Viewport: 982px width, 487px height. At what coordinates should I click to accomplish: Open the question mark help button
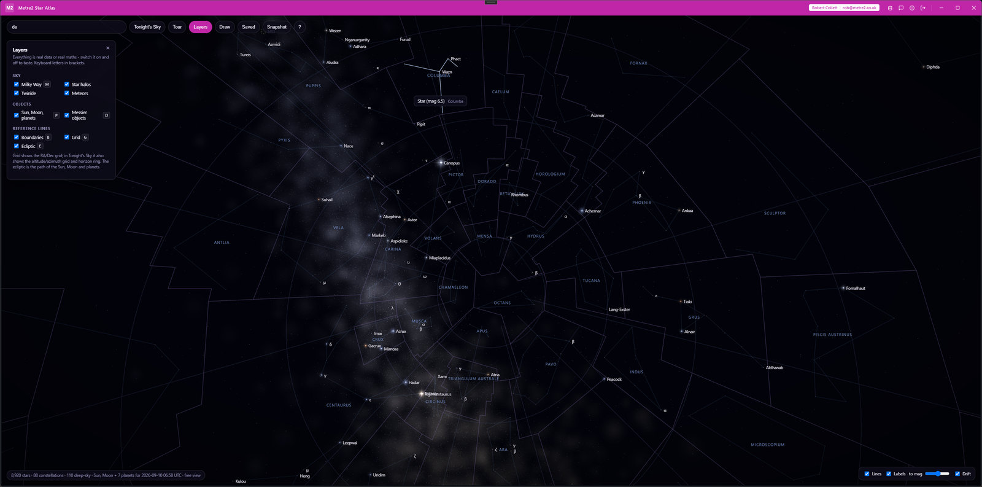pyautogui.click(x=300, y=27)
